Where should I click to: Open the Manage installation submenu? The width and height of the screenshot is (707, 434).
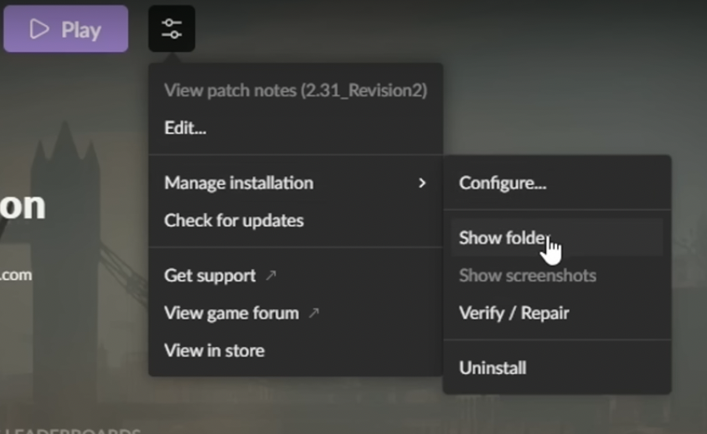(239, 183)
